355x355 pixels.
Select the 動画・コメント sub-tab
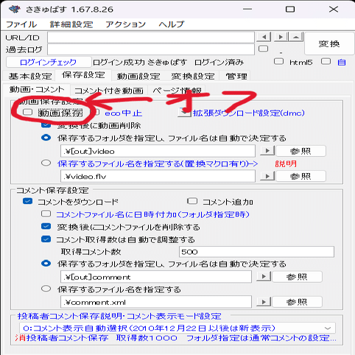point(37,89)
